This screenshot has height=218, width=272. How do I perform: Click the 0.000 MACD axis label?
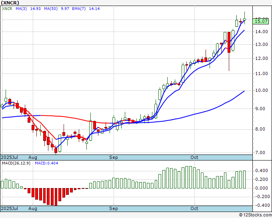click(262, 188)
